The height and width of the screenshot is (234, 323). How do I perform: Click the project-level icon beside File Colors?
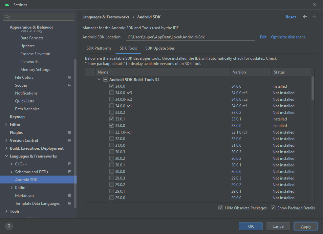pyautogui.click(x=70, y=77)
